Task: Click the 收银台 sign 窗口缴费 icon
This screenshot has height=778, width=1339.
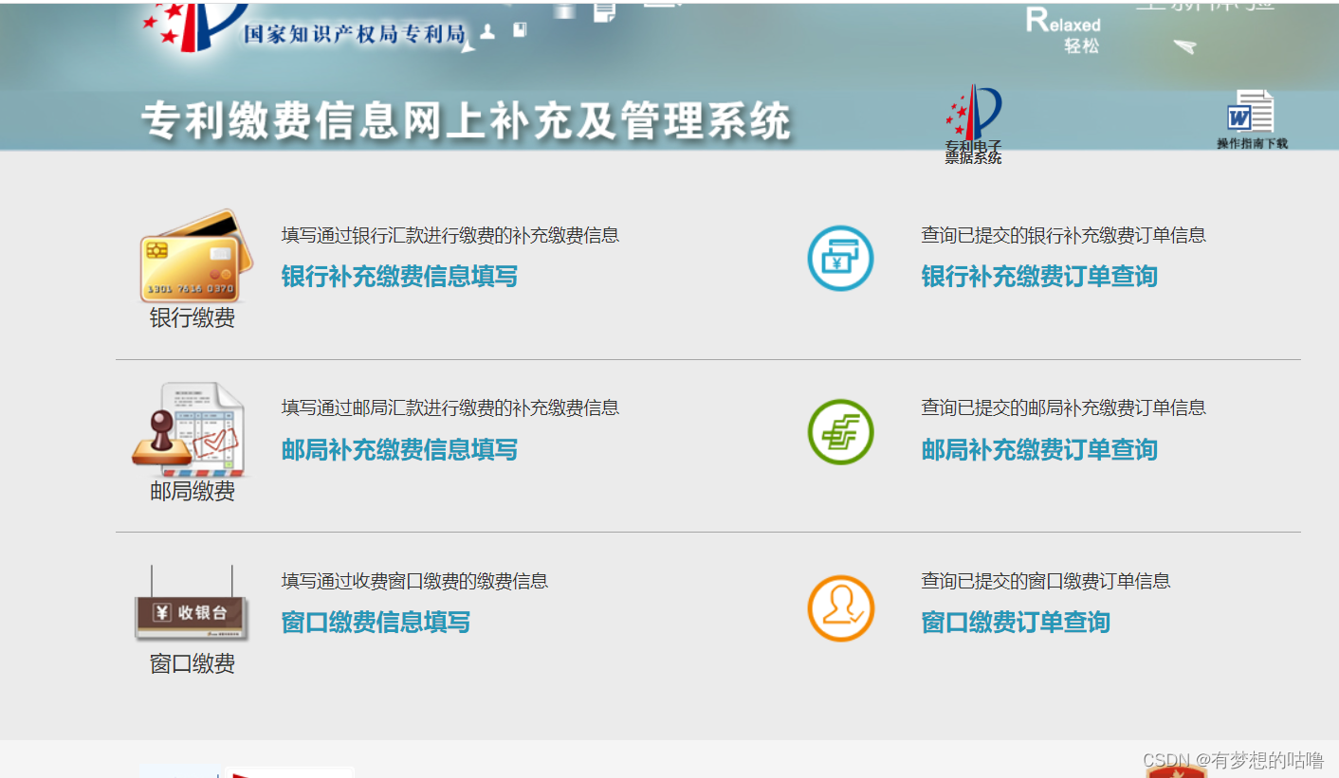Action: tap(192, 604)
